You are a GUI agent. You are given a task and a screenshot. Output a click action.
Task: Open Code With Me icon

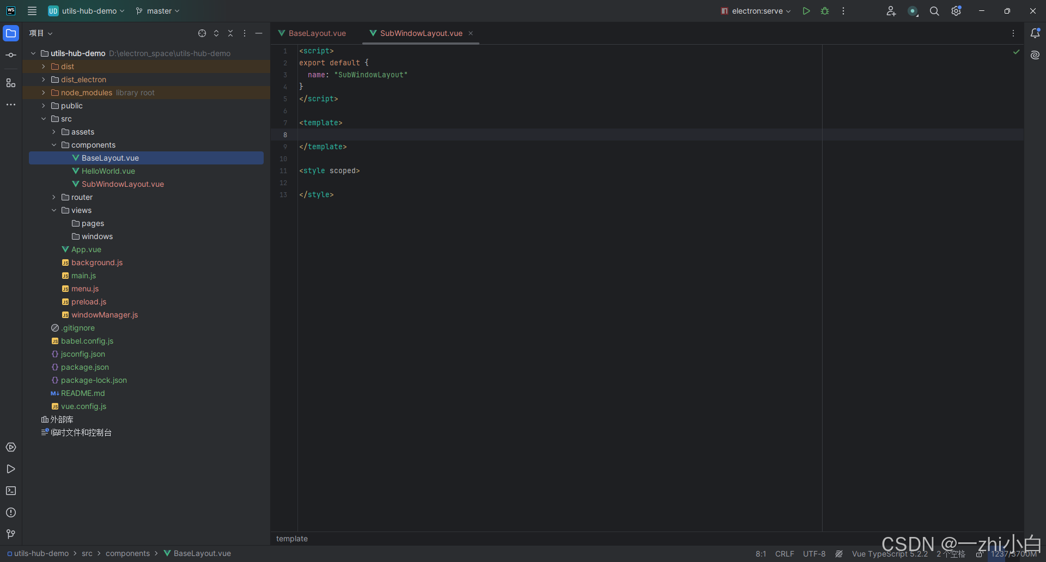891,11
